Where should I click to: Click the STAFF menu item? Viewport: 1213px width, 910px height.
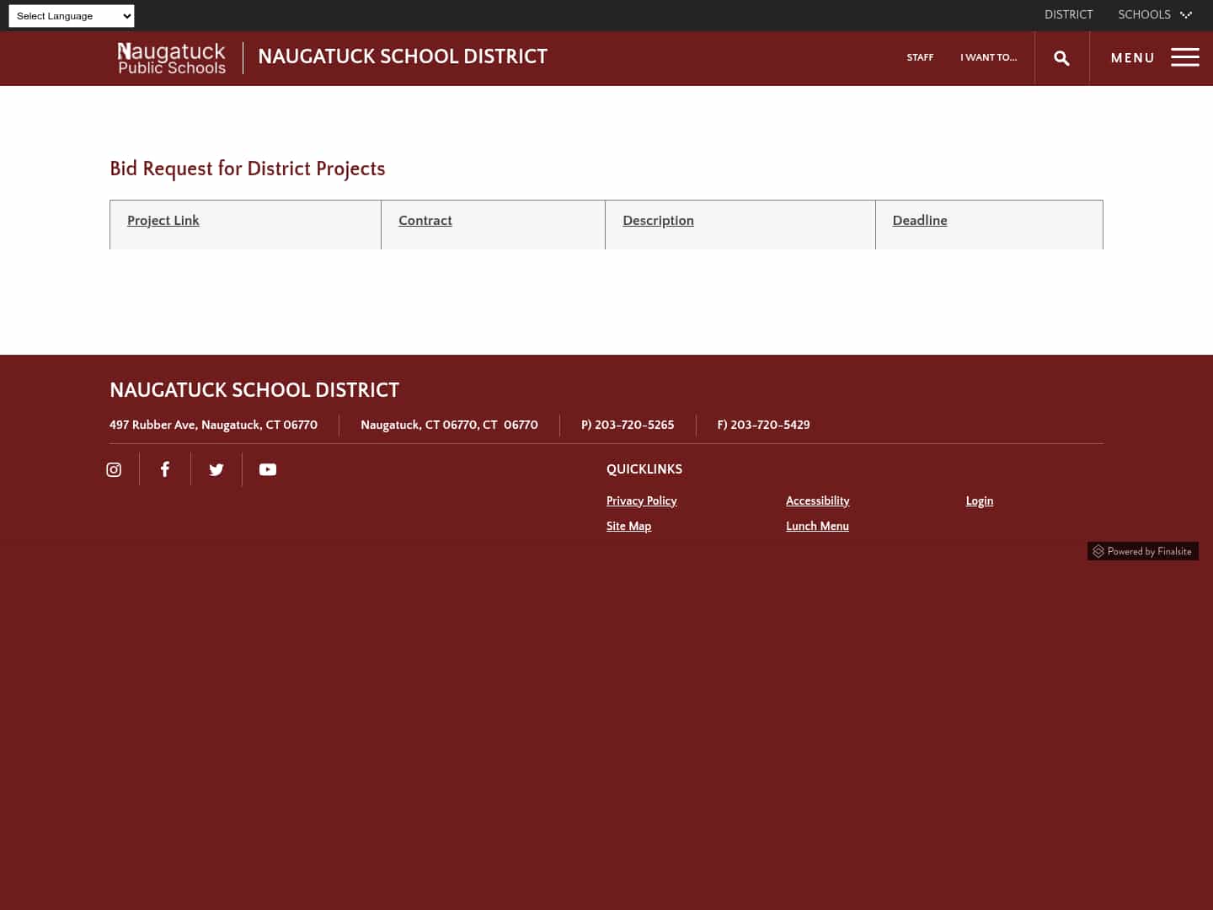pyautogui.click(x=920, y=57)
